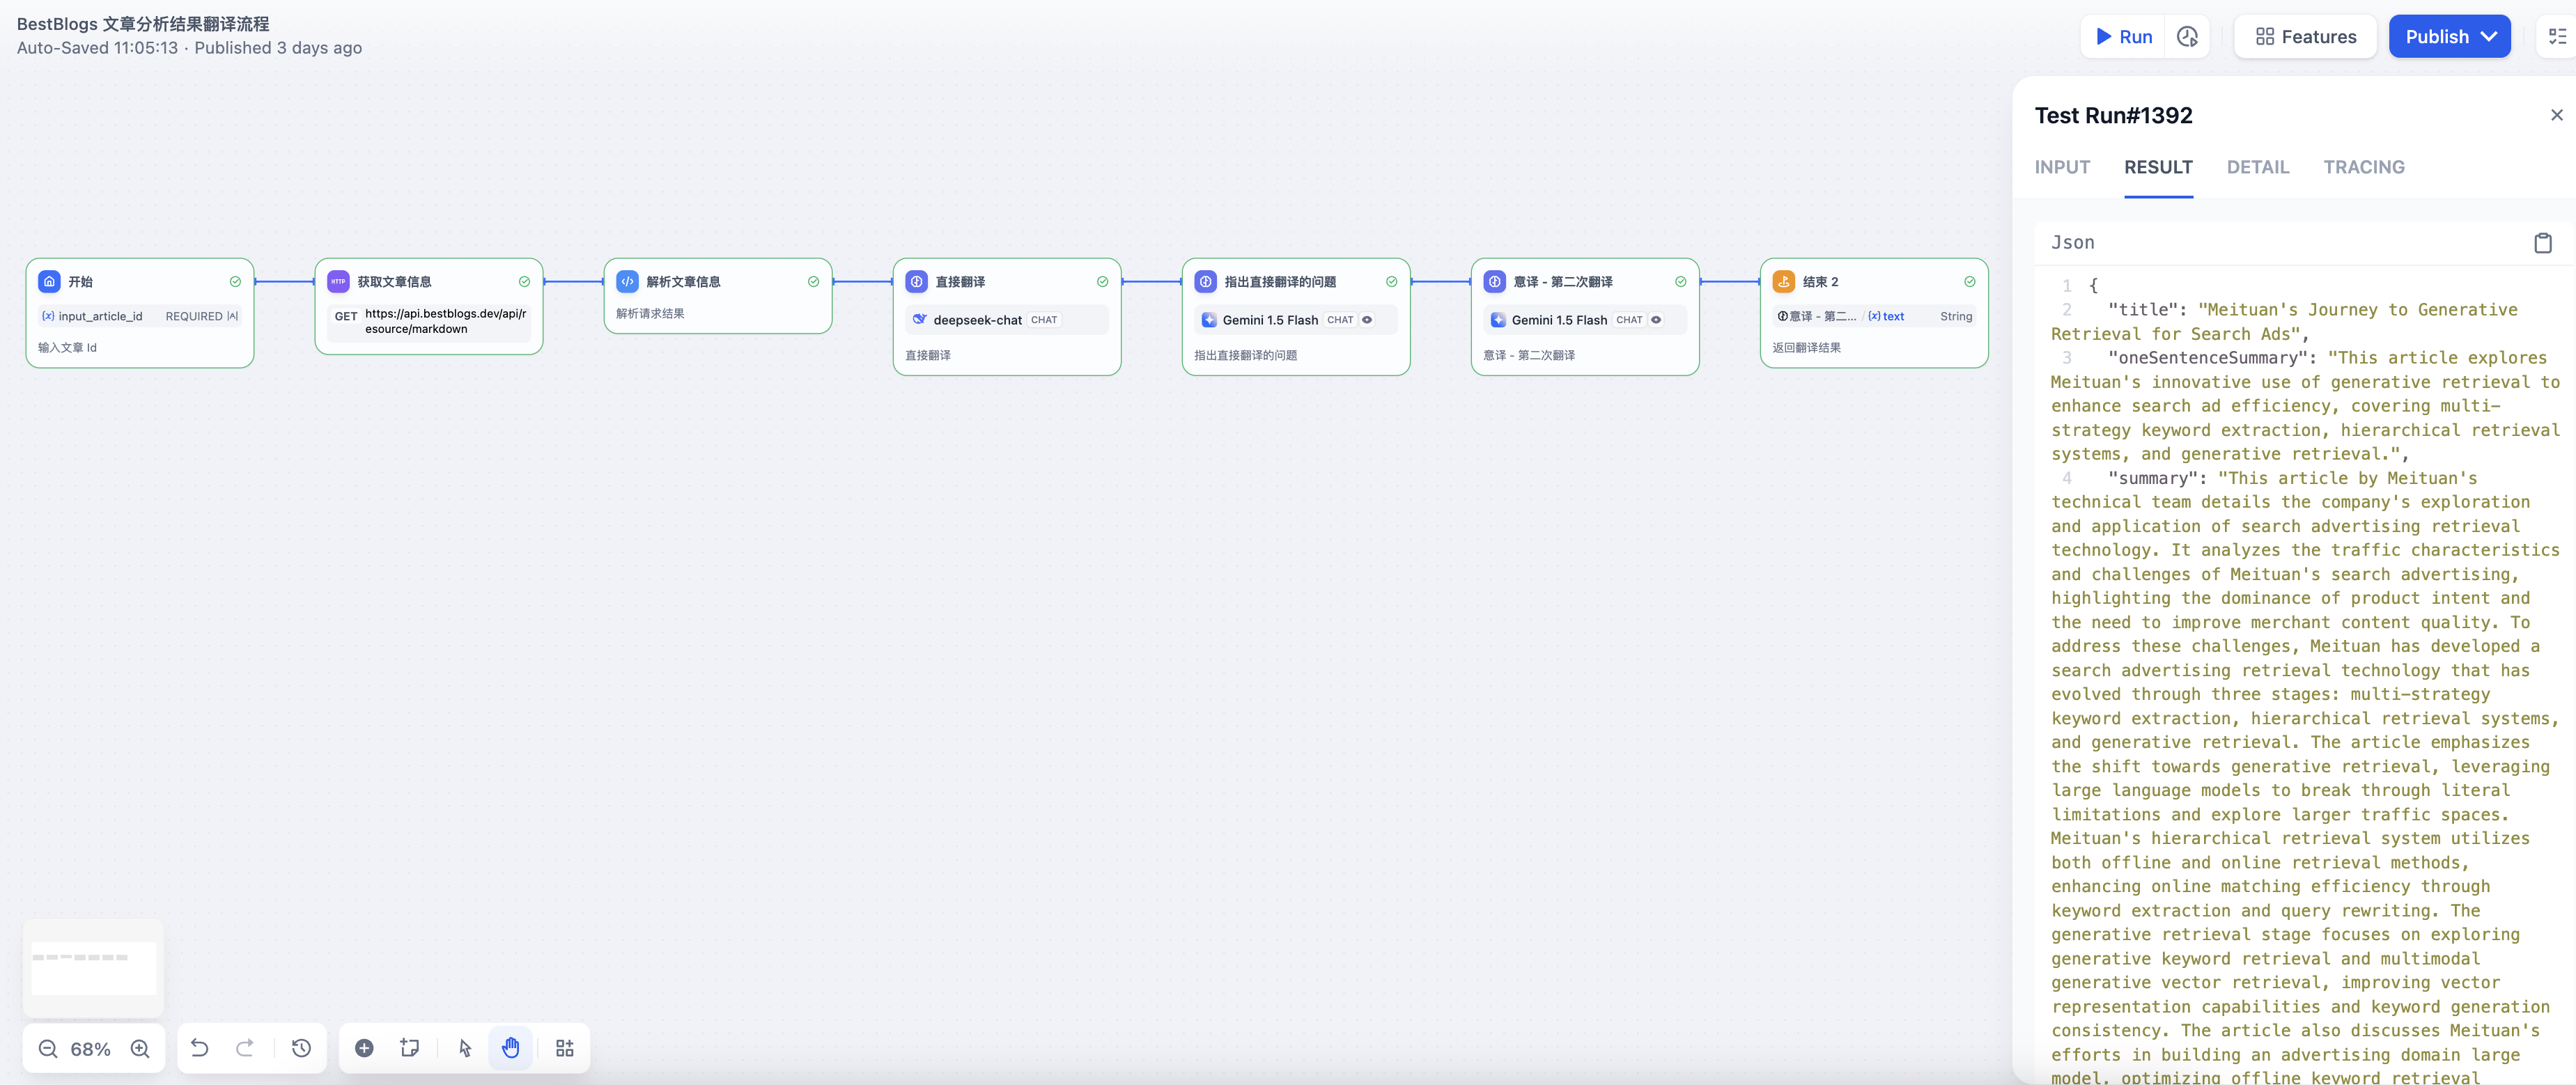Image resolution: width=2576 pixels, height=1085 pixels.
Task: Switch to the DETAIL tab
Action: click(x=2257, y=167)
